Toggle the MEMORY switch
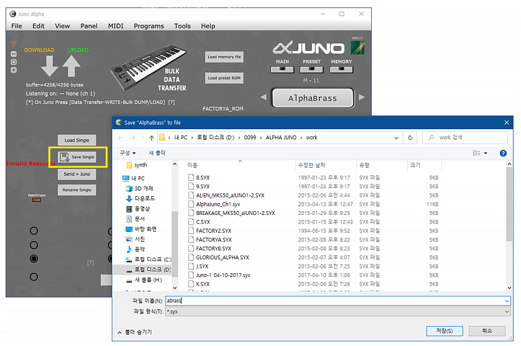Image resolution: width=521 pixels, height=346 pixels. coord(341,70)
